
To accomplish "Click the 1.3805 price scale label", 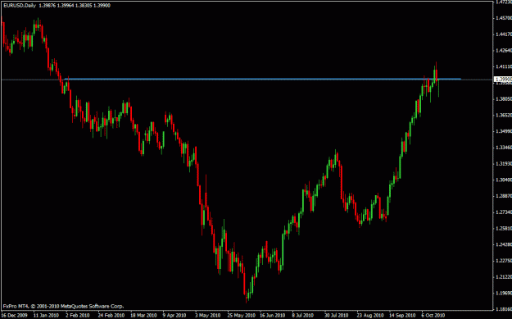I will coord(504,98).
